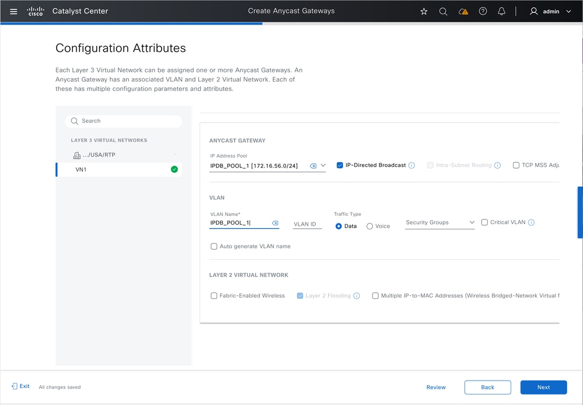Click the magnifier icon in sidebar search
The height and width of the screenshot is (405, 583).
74,121
